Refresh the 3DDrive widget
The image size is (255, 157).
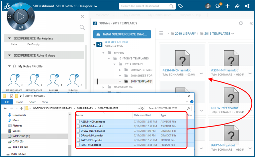[241, 23]
